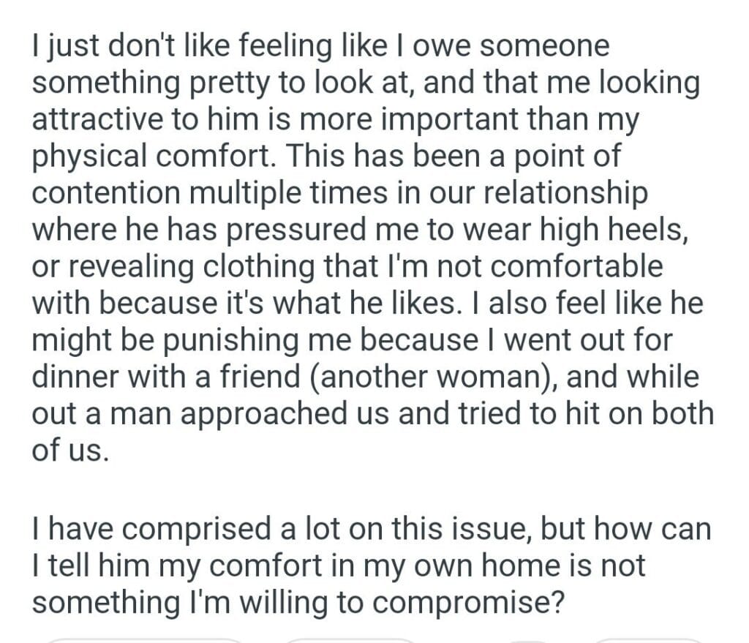Click the last pill button at bottom right

(x=650, y=639)
